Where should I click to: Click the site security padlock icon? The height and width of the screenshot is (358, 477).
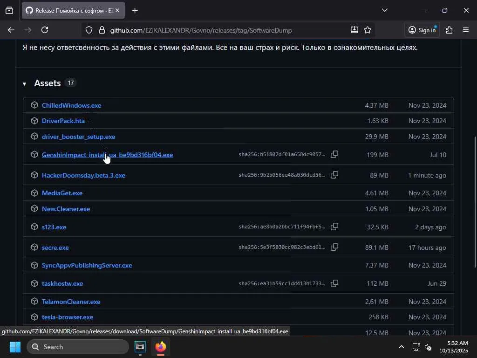(102, 30)
